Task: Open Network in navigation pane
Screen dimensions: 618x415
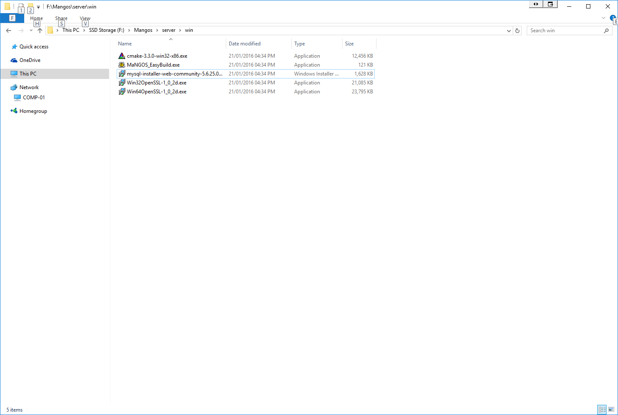Action: point(29,87)
